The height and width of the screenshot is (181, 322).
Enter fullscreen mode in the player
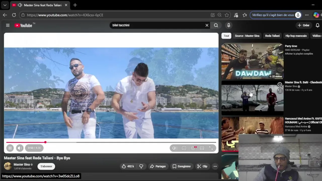[211, 148]
